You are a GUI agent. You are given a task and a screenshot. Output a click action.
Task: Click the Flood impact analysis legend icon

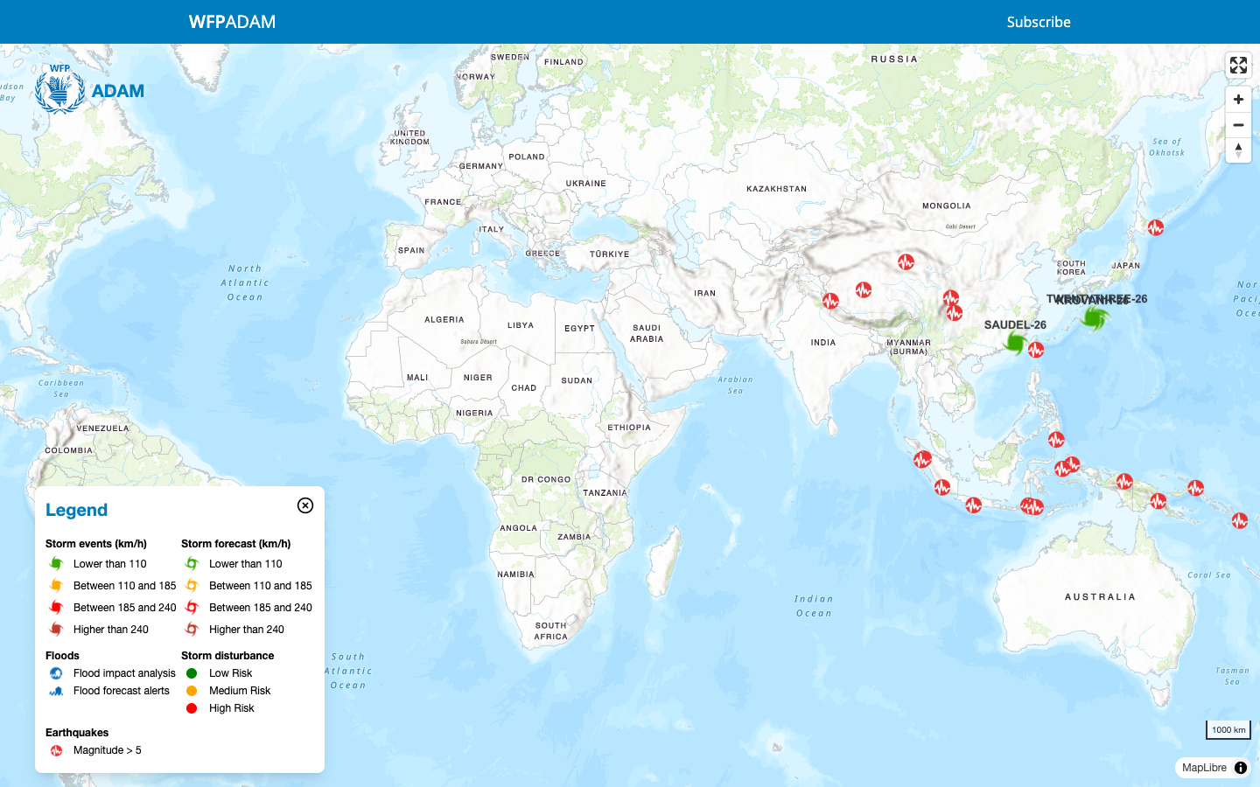[x=56, y=673]
